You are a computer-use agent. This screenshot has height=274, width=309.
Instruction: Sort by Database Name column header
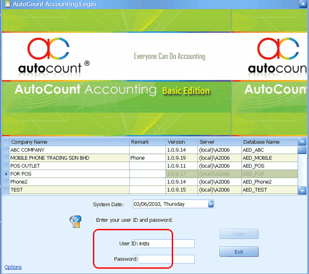click(270, 142)
